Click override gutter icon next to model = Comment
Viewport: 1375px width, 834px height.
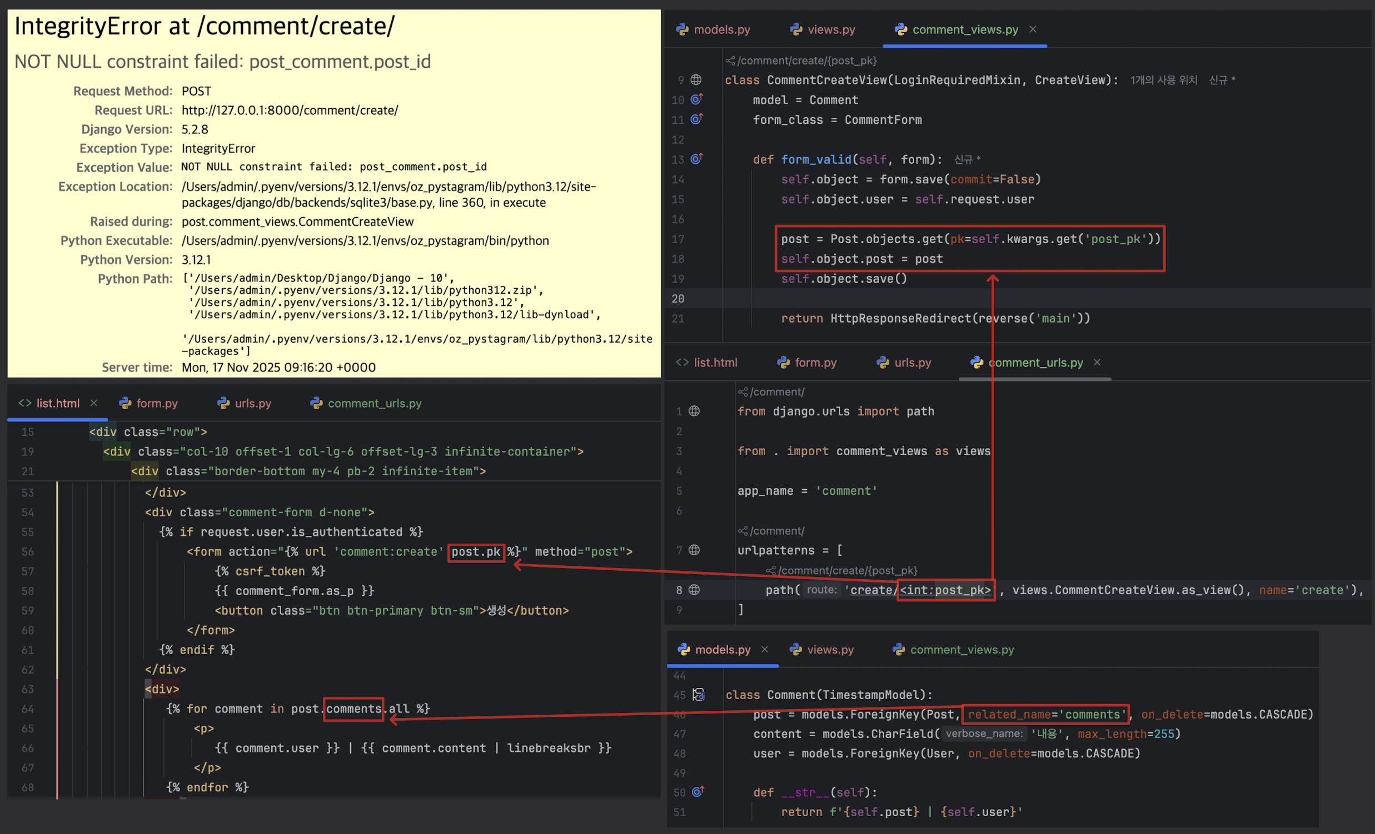coord(696,99)
